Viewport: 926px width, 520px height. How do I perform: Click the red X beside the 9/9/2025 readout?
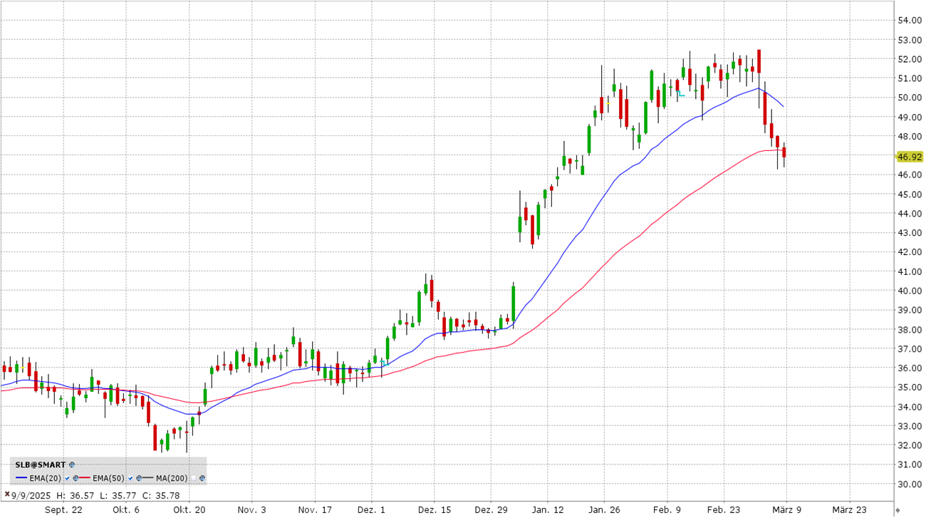pos(7,494)
